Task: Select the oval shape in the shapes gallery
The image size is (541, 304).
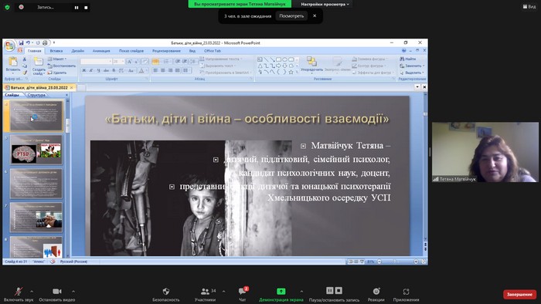Action: pos(284,59)
